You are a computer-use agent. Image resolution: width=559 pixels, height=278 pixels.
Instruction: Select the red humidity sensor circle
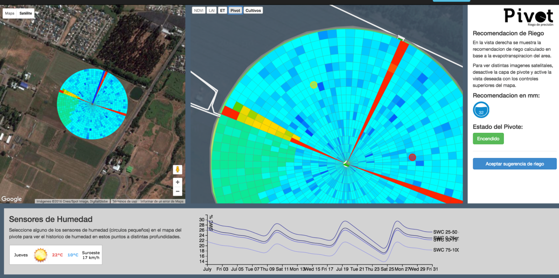pyautogui.click(x=413, y=157)
